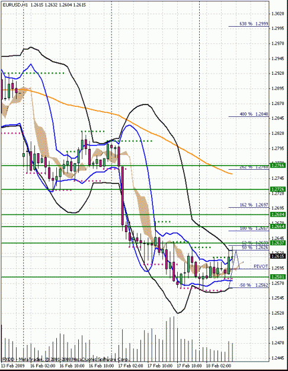Image resolution: width=288 pixels, height=371 pixels.
Task: Click the 17 Feb 02:00 time label
Action: click(x=131, y=366)
